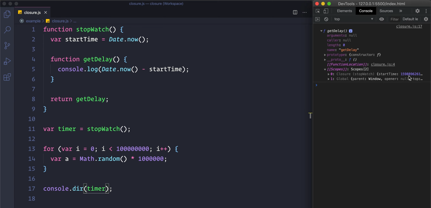Expand scope 1 Global
Screen dimensions: 431x208
point(328,79)
